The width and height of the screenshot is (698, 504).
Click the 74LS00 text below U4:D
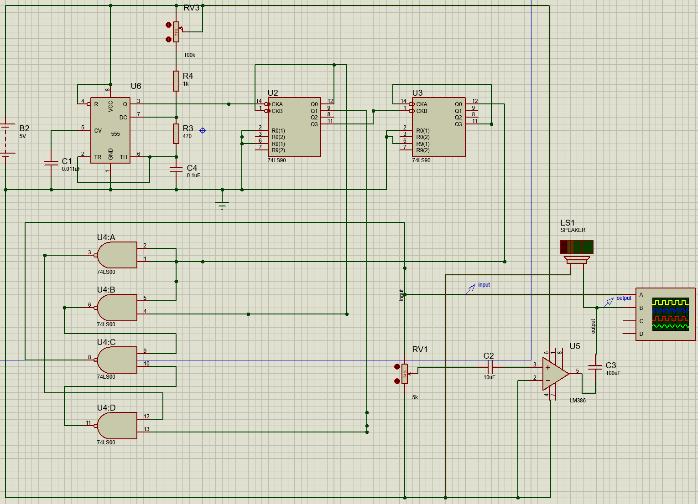click(x=106, y=442)
